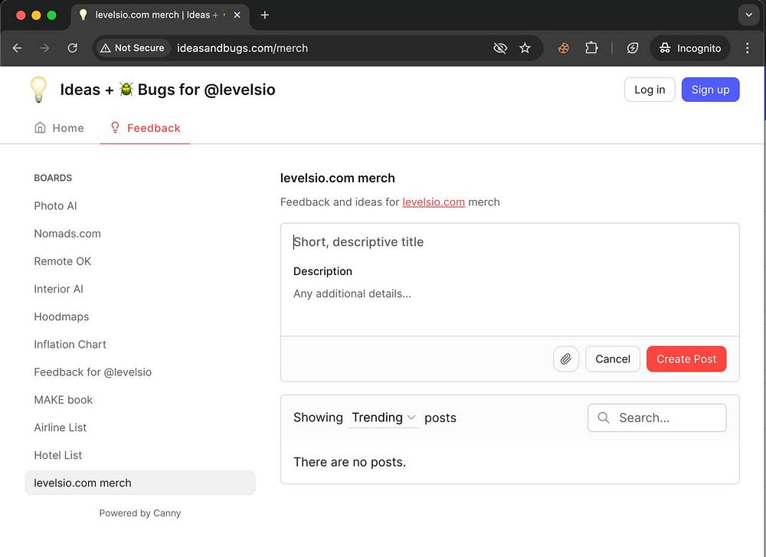Click the crossed-eye tracking protection icon

500,48
